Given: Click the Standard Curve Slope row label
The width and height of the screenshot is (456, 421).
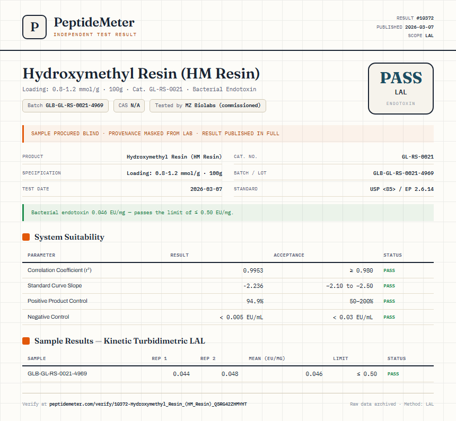Looking at the screenshot, I should click(x=55, y=285).
